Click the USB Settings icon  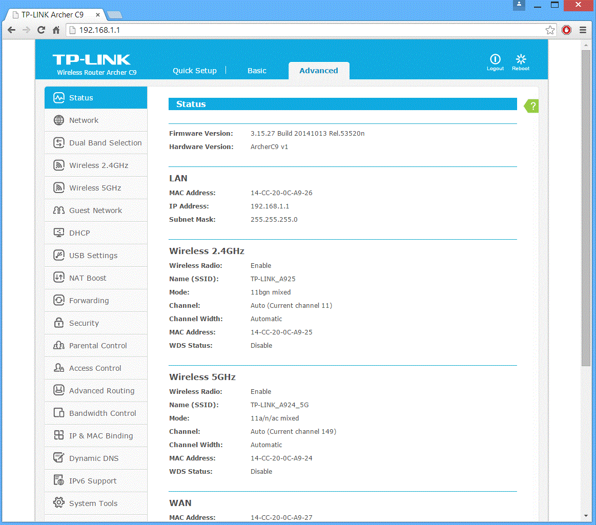point(58,255)
